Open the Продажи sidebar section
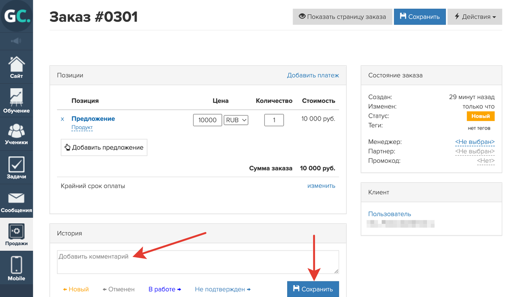Viewport: 506px width, 297px height. click(x=16, y=235)
